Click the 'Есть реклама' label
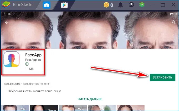 [12, 84]
